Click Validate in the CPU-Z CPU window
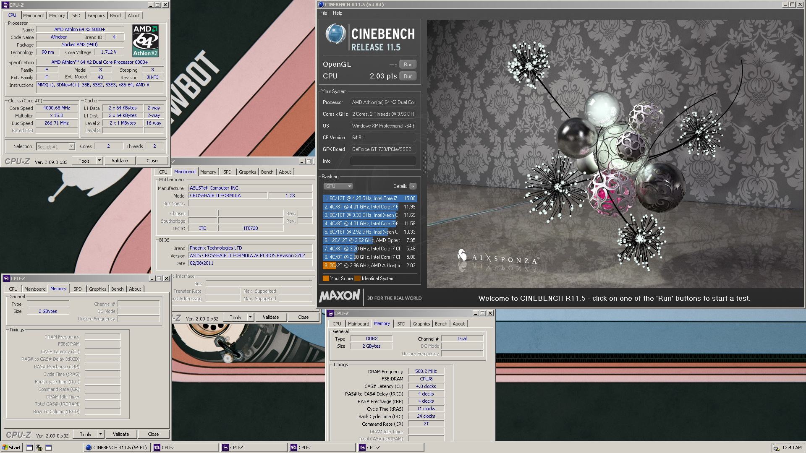806x453 pixels. tap(120, 161)
